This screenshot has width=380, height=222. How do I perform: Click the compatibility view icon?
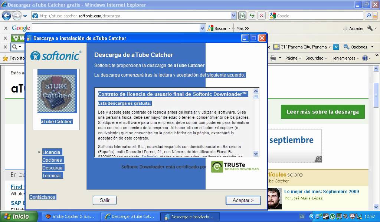coord(242,16)
